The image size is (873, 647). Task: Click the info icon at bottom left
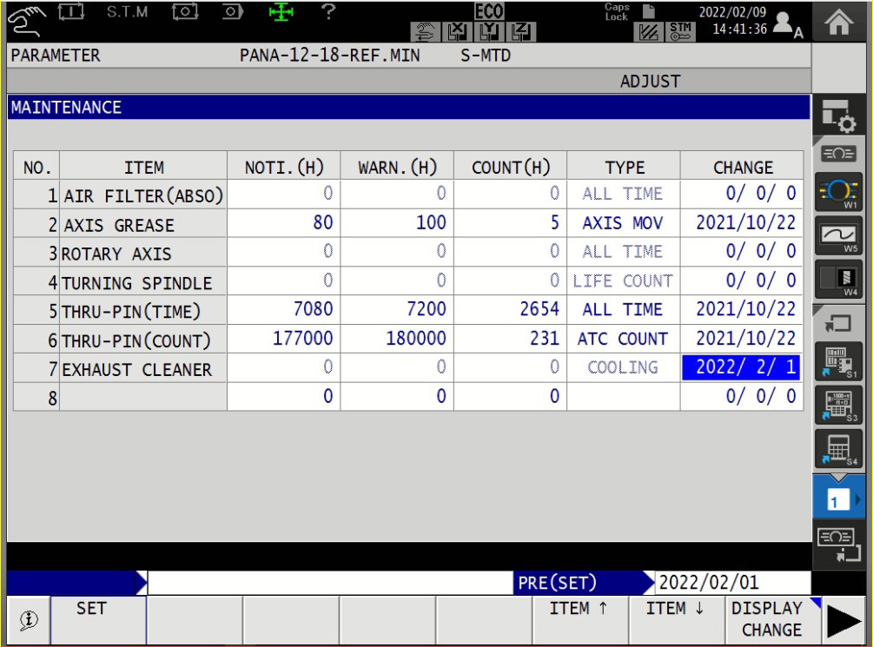pyautogui.click(x=29, y=620)
